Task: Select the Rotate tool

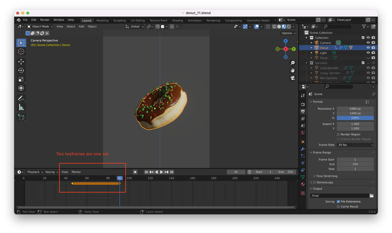Action: [21, 71]
